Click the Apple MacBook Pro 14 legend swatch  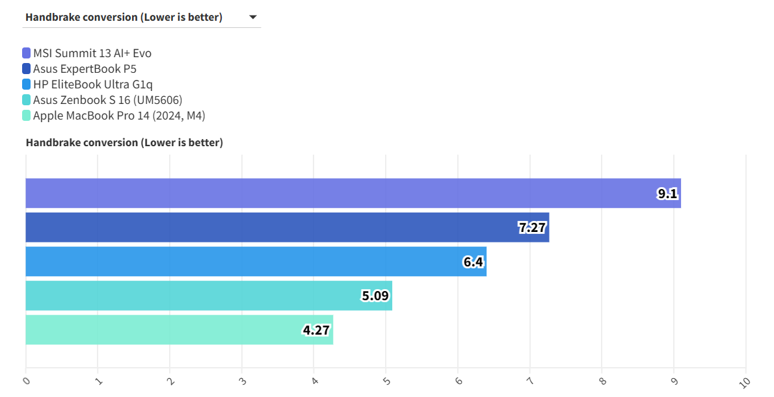(27, 116)
